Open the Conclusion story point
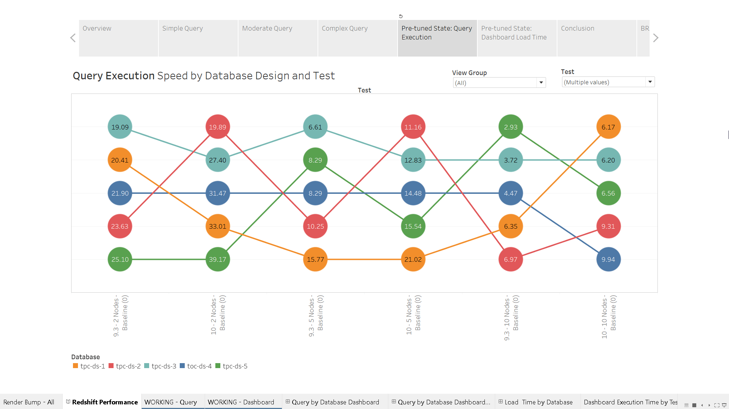This screenshot has height=409, width=729. pos(597,38)
